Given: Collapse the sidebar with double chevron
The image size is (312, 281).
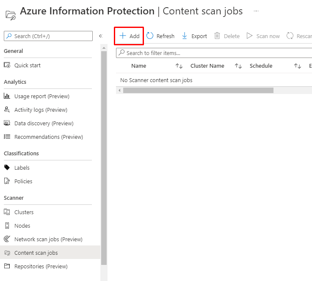Looking at the screenshot, I should pos(101,36).
